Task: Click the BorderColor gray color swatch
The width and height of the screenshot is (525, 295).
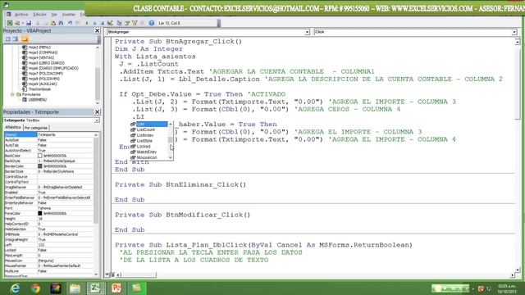Action: click(x=40, y=166)
